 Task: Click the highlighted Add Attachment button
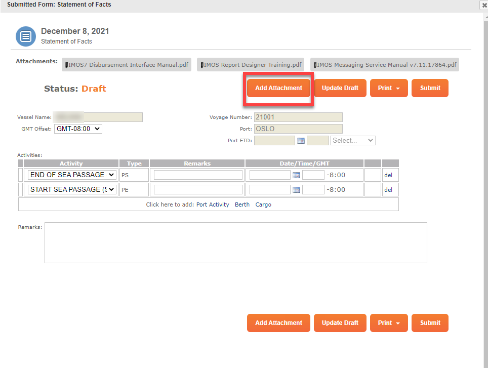pyautogui.click(x=278, y=88)
